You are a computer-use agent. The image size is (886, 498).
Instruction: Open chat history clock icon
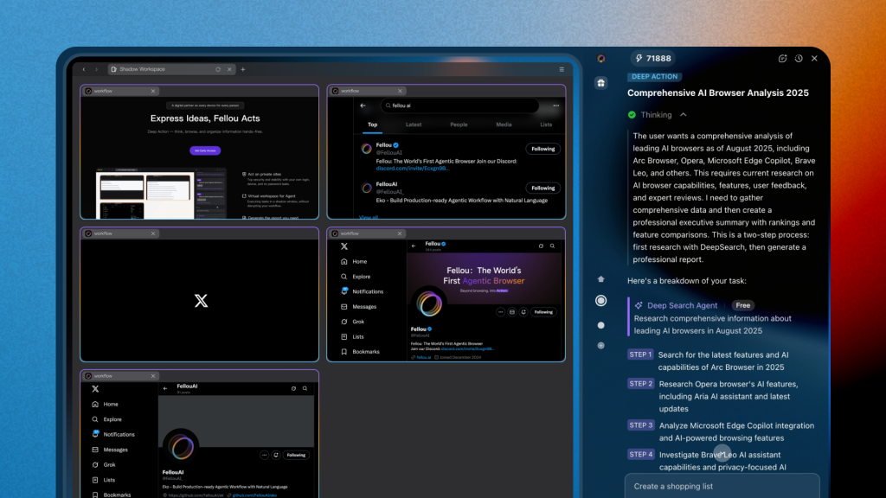[x=799, y=59]
